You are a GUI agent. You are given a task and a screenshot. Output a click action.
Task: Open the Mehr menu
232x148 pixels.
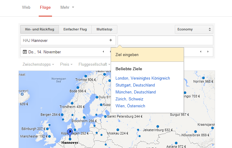point(67,7)
